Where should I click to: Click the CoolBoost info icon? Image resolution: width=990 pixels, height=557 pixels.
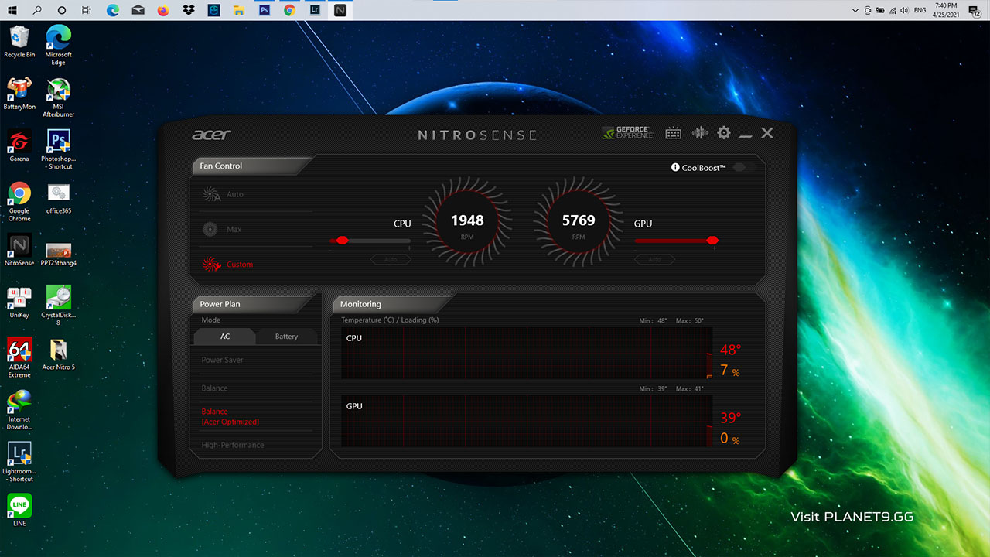pyautogui.click(x=675, y=168)
